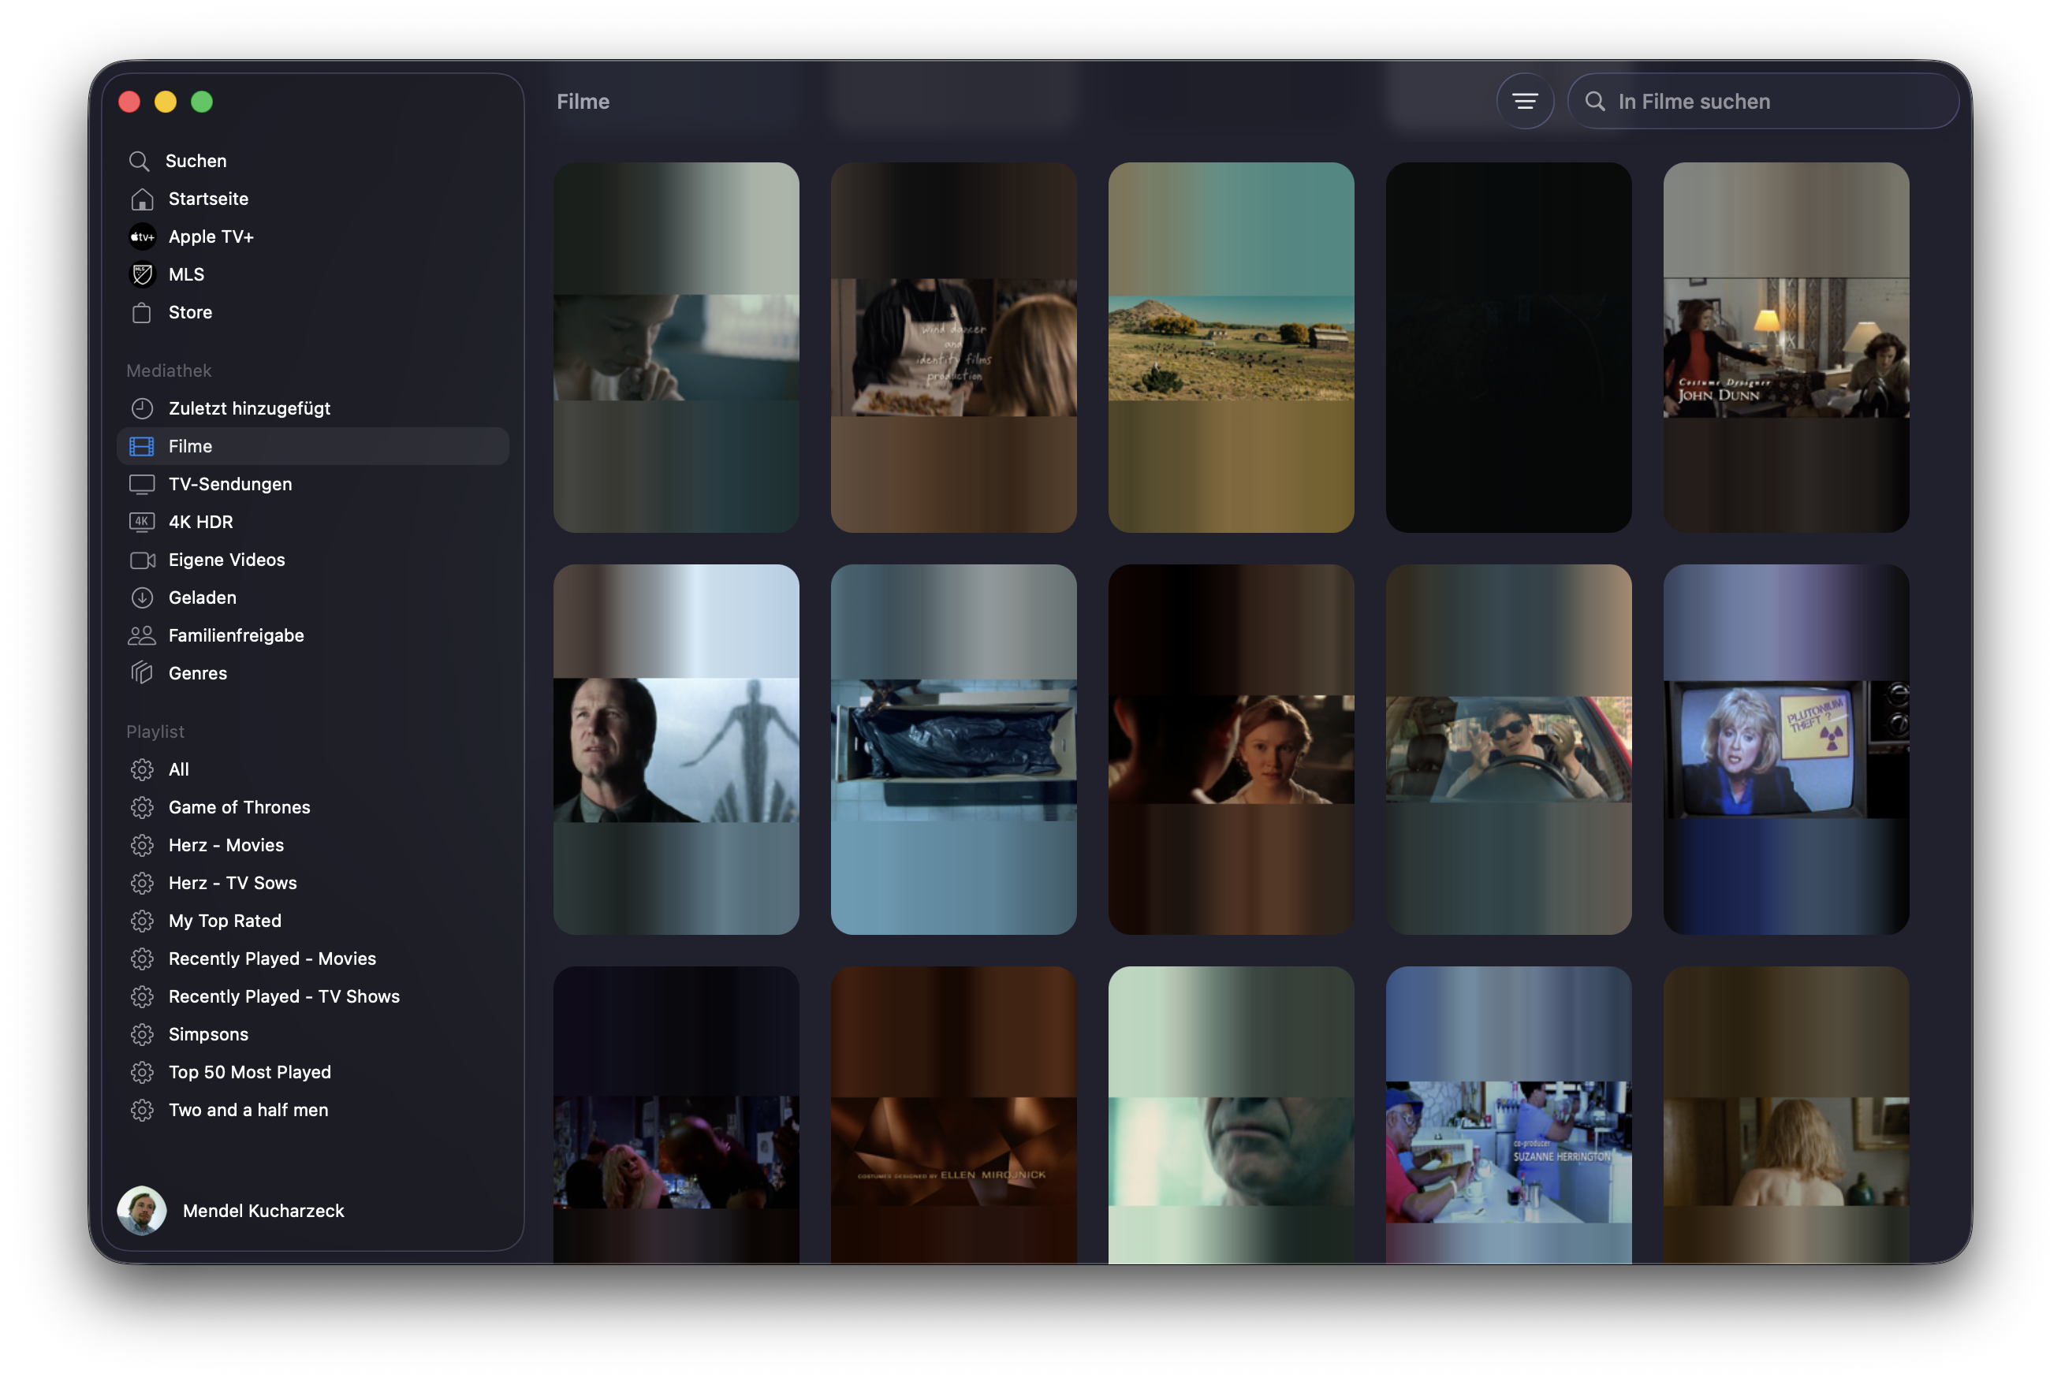This screenshot has height=1381, width=2061.
Task: Click the Geladen download arrow icon
Action: [142, 598]
